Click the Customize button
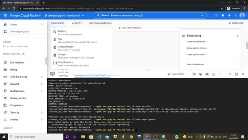 coord(236,23)
